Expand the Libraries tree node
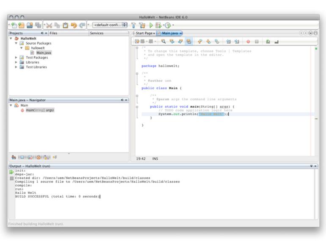 [17, 62]
